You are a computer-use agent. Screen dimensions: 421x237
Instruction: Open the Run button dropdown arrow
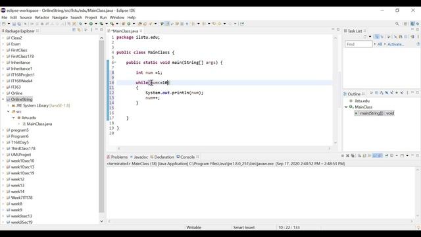96,24
